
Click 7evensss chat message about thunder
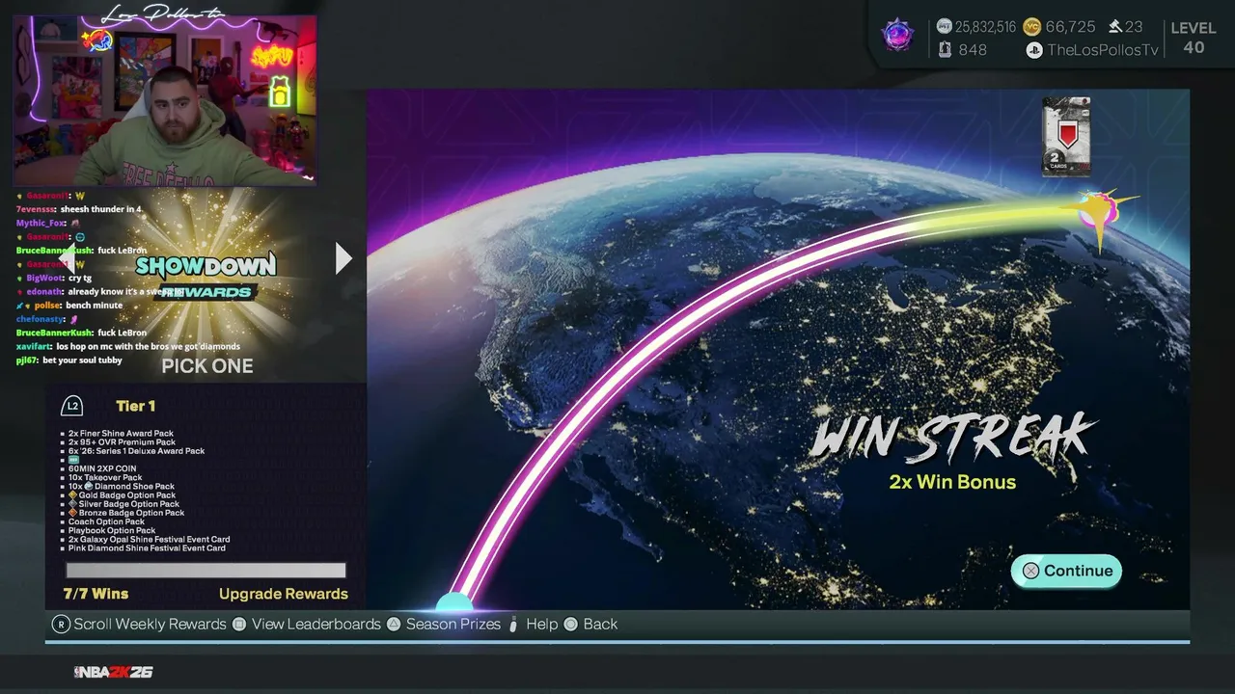coord(79,209)
